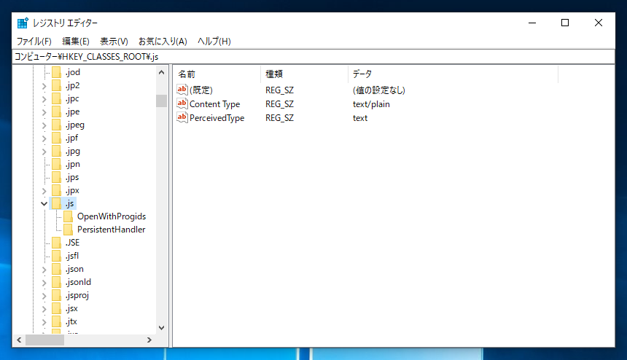Select the PerceivedType value name
The height and width of the screenshot is (360, 627).
tap(217, 118)
